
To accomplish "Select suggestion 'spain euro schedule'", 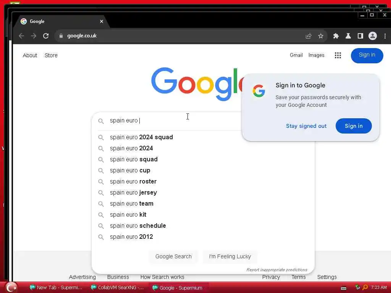I will [203, 226].
